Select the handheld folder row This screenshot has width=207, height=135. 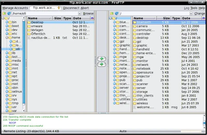coord(169,49)
